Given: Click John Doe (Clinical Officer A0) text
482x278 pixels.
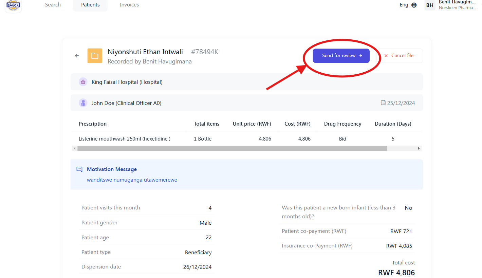Looking at the screenshot, I should point(126,103).
